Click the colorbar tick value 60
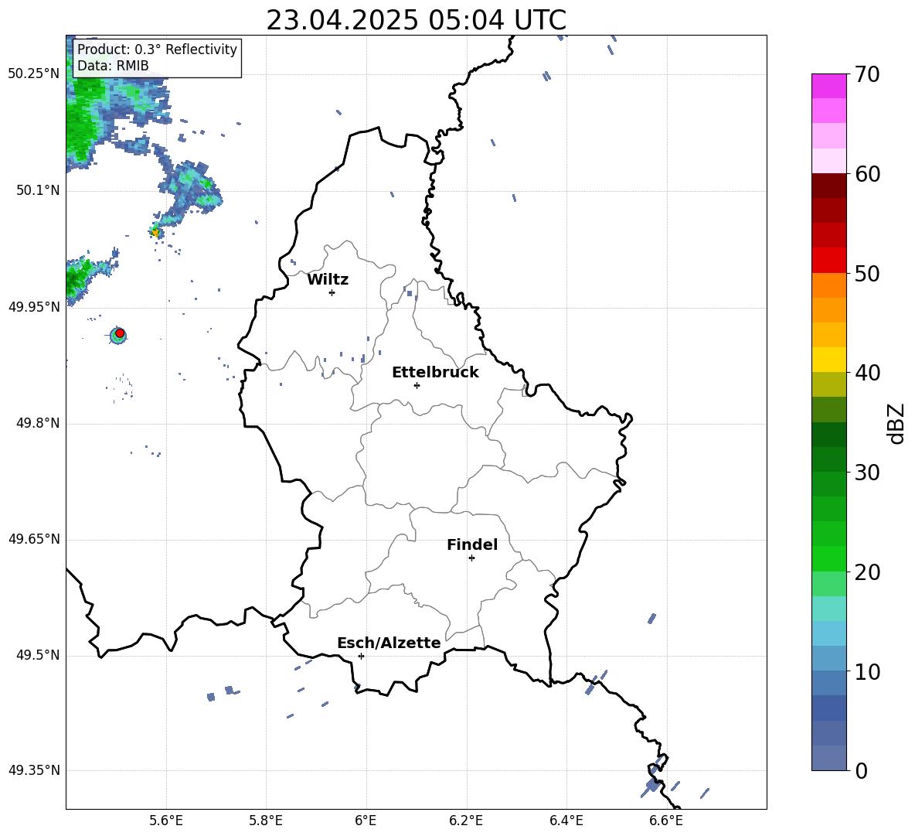 click(867, 174)
